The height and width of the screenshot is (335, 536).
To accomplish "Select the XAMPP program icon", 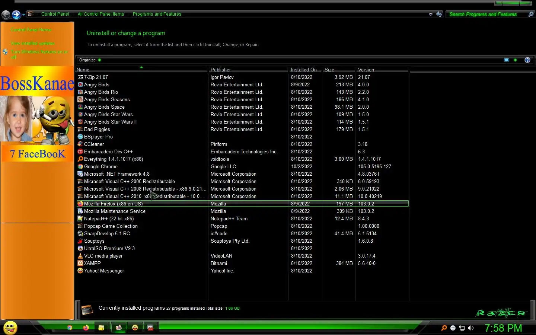I will click(x=80, y=263).
